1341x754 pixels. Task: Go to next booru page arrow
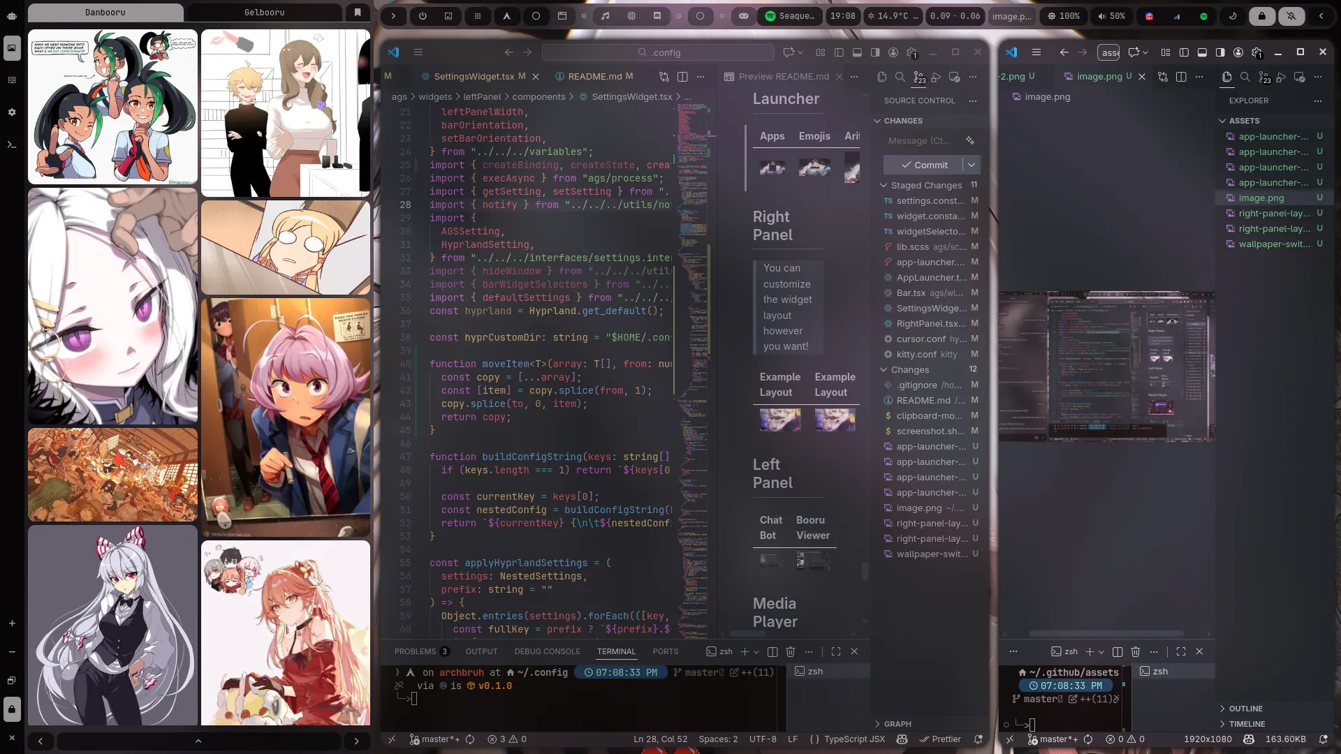click(357, 741)
